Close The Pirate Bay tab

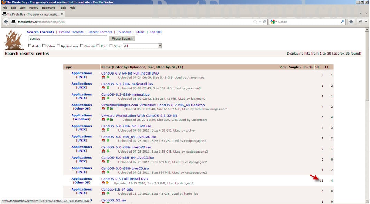click(62, 14)
